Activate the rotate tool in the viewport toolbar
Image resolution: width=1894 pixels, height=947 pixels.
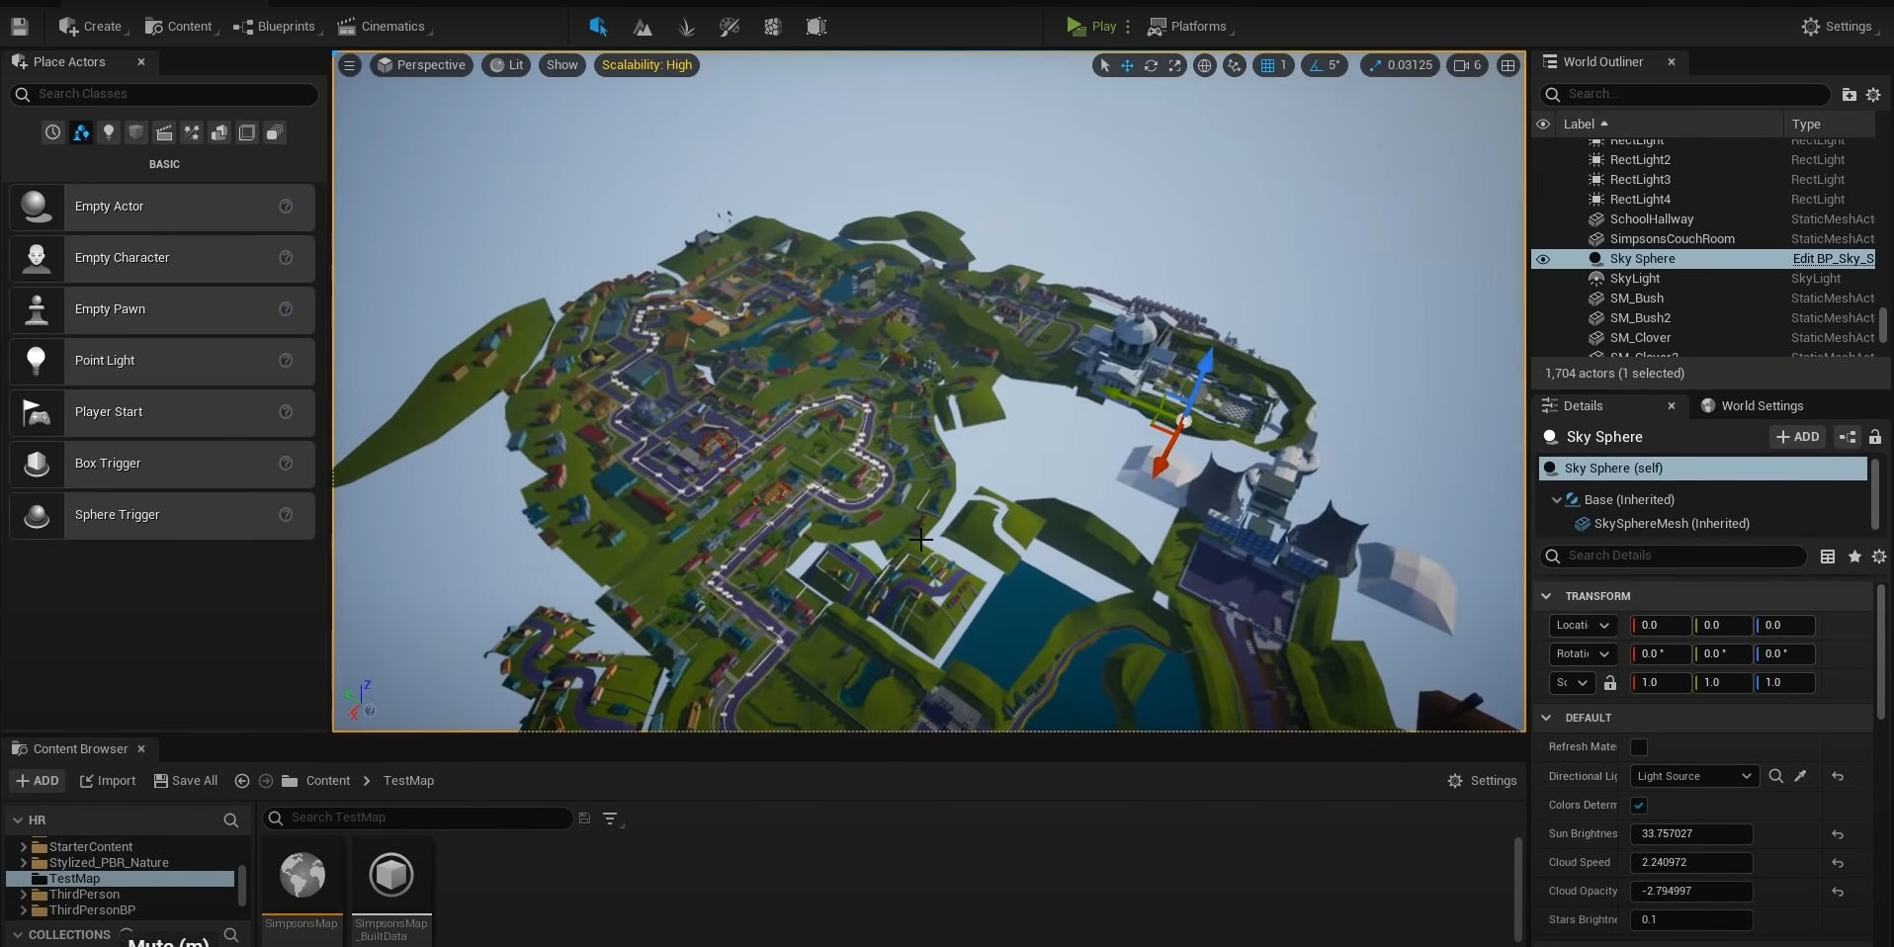pos(1153,65)
